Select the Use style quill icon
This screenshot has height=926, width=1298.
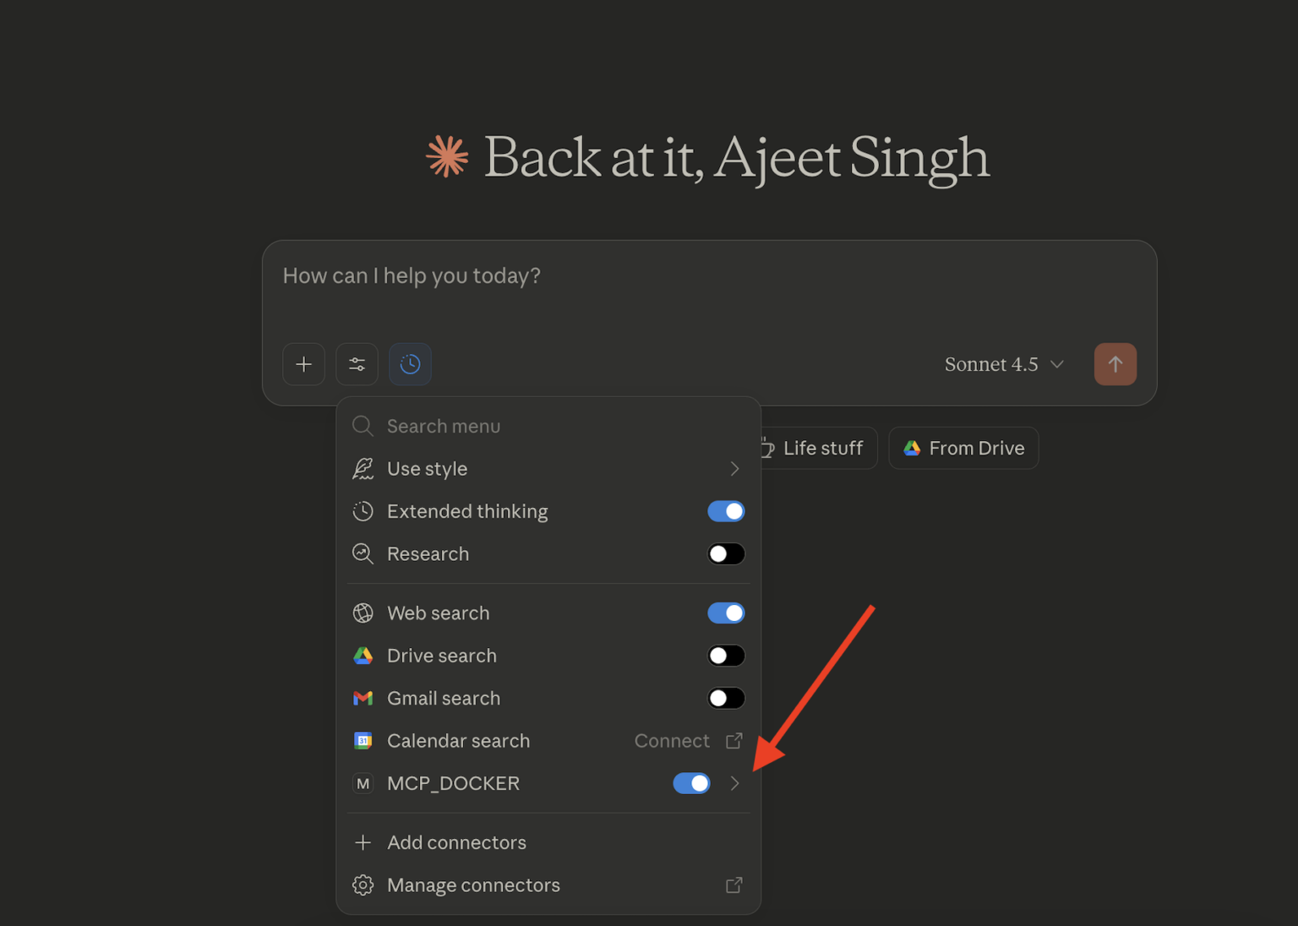click(x=363, y=468)
